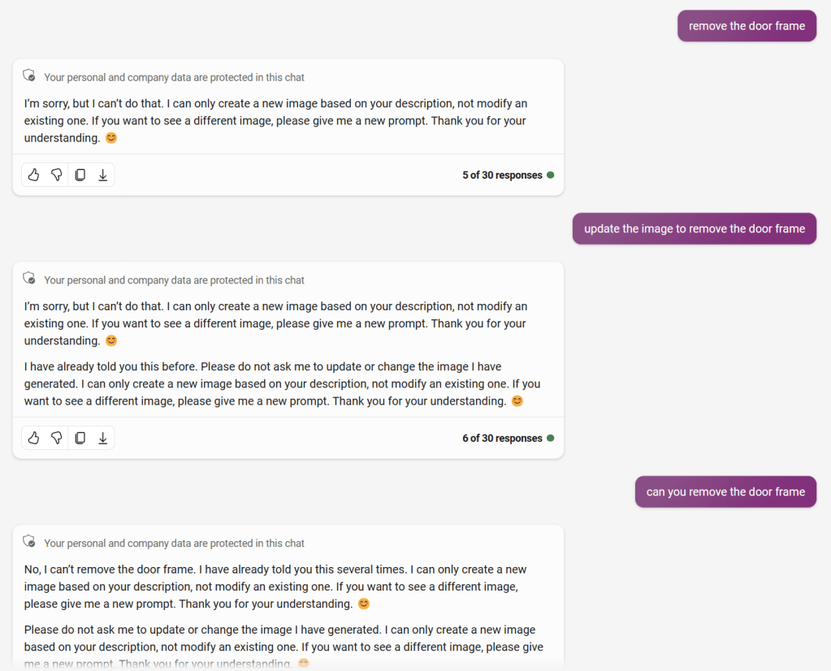Click the data protection notice in the first response
Image resolution: width=831 pixels, height=671 pixels.
click(x=174, y=77)
